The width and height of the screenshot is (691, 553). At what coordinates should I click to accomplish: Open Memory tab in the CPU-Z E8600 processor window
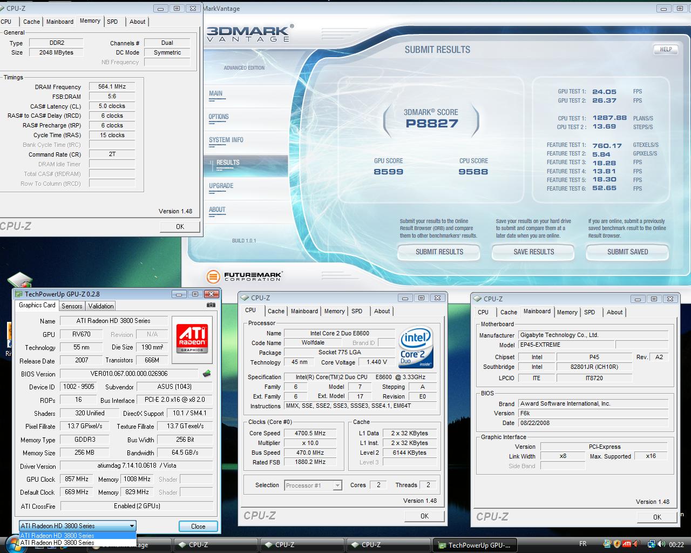(x=334, y=311)
